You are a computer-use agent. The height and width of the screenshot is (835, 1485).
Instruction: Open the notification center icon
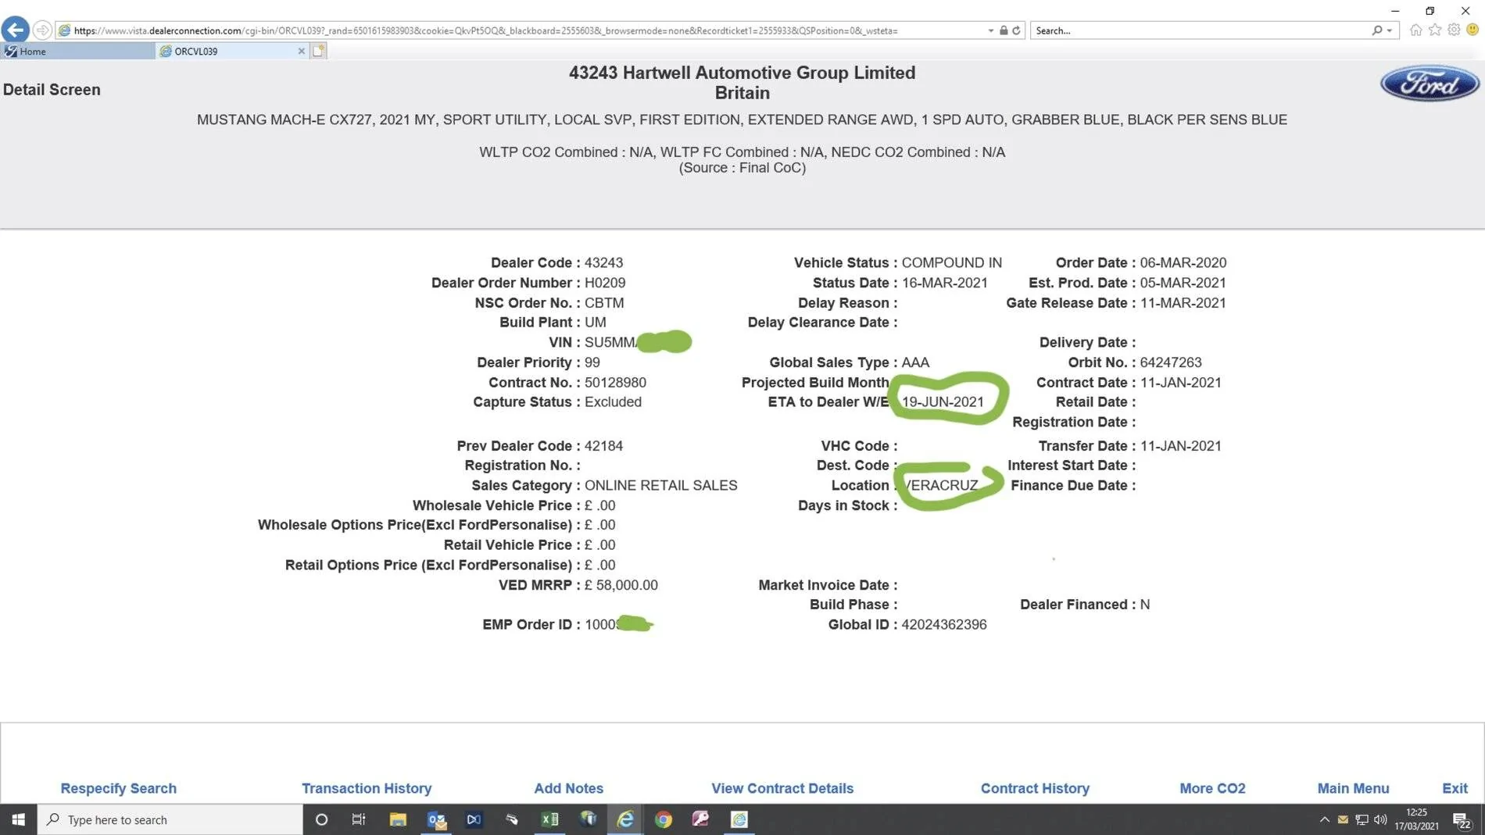(1462, 819)
